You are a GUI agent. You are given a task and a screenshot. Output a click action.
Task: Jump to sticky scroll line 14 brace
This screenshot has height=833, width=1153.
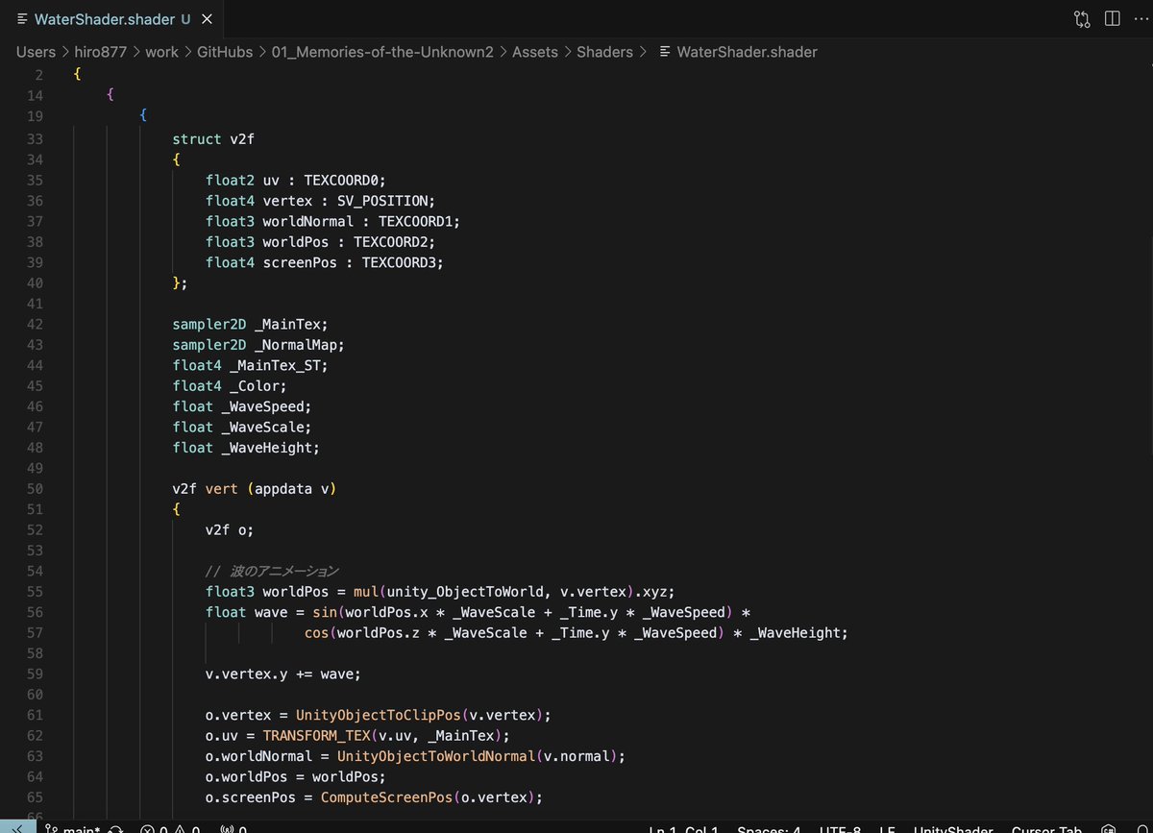(x=110, y=94)
